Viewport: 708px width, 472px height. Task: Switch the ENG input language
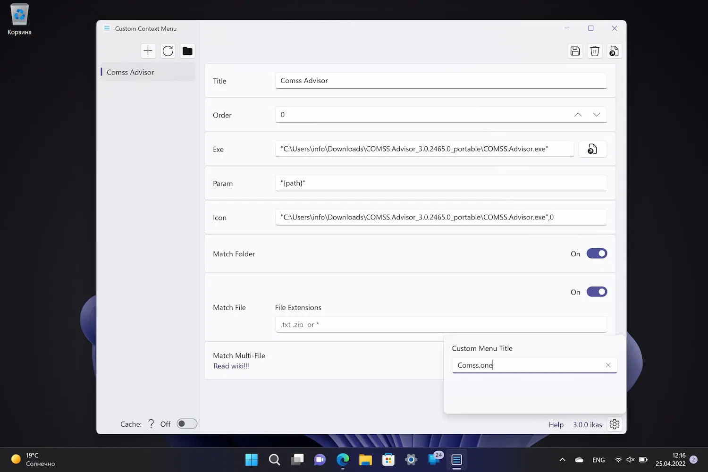[x=598, y=460]
